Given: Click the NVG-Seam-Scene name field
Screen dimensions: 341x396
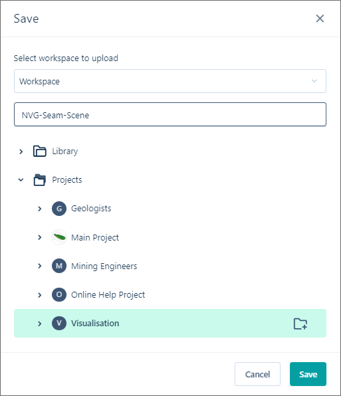Looking at the screenshot, I should (x=170, y=114).
